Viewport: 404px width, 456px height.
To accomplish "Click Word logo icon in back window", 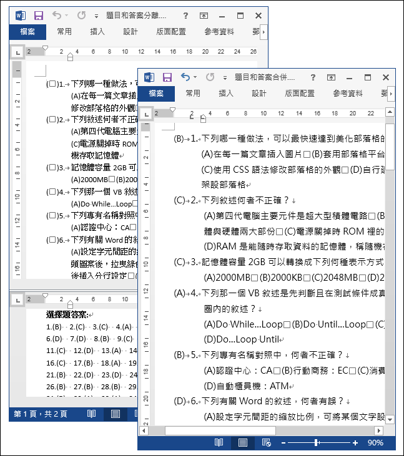I will pyautogui.click(x=21, y=16).
